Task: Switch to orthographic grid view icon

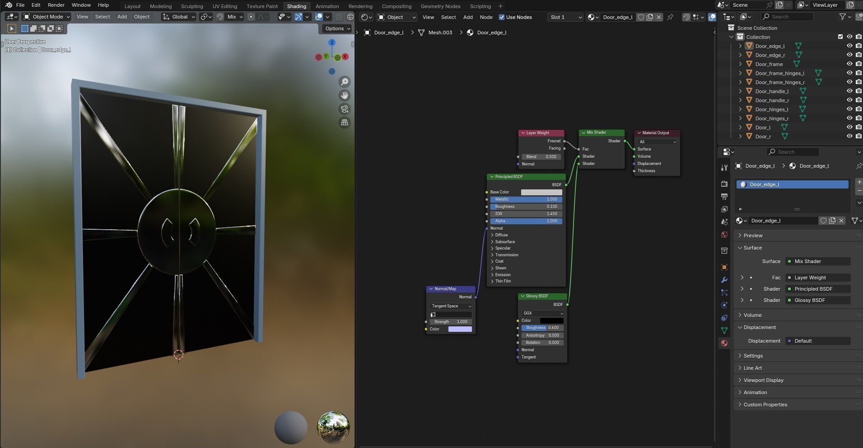Action: 345,123
